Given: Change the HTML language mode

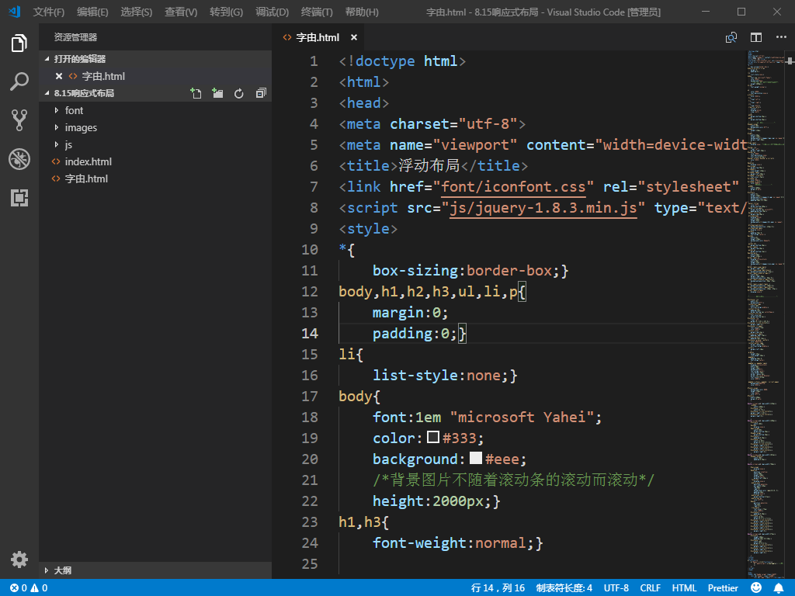Looking at the screenshot, I should pyautogui.click(x=684, y=588).
